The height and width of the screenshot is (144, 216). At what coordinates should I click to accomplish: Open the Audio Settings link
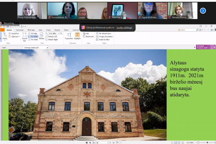tap(125, 28)
